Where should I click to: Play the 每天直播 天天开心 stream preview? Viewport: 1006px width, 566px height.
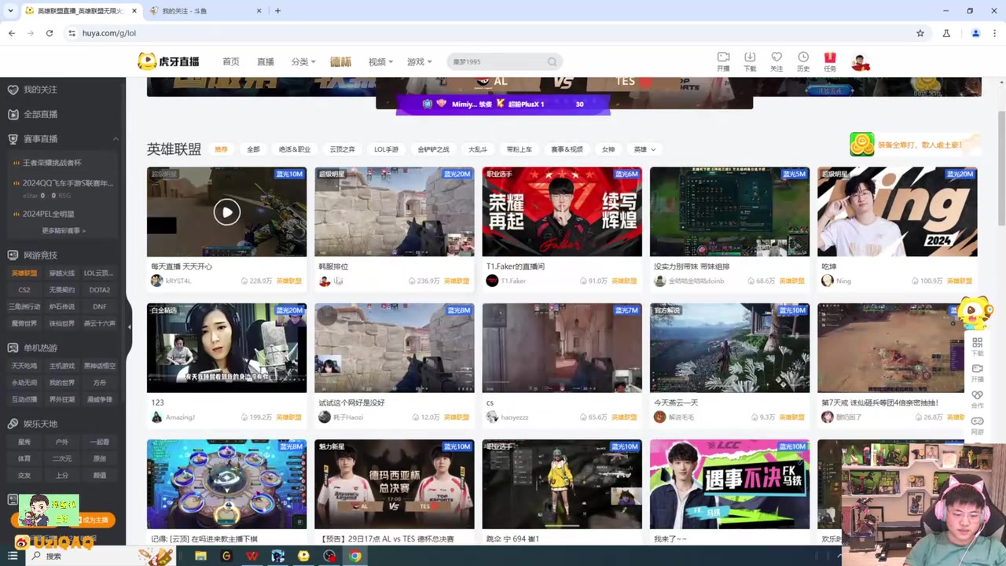[227, 211]
